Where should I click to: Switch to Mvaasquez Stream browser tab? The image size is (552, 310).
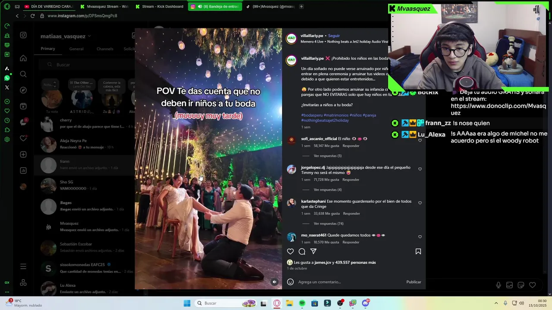(x=104, y=6)
